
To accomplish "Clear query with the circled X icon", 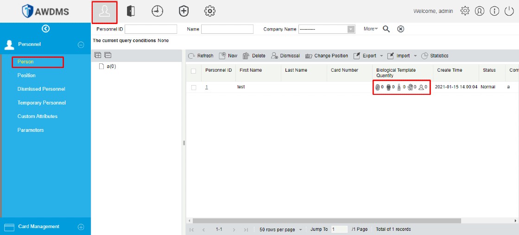I will (400, 29).
